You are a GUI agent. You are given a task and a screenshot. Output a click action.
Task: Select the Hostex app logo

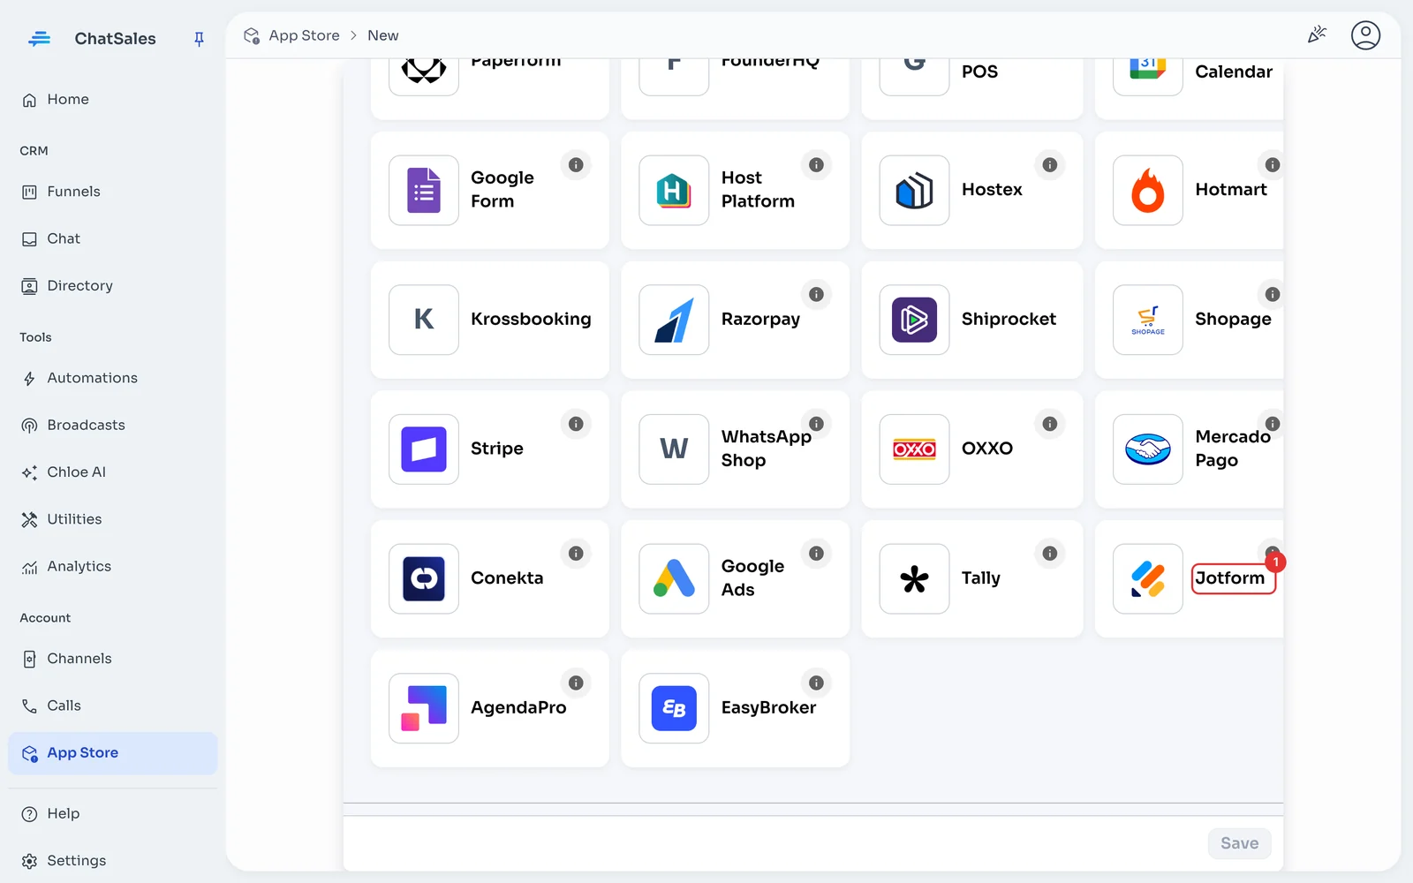tap(914, 190)
